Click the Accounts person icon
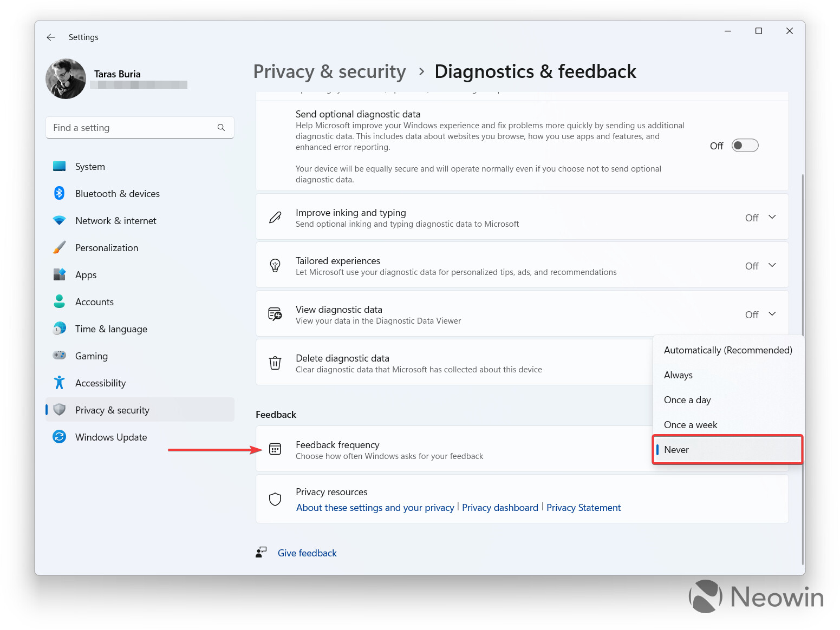The height and width of the screenshot is (630, 840). (60, 301)
